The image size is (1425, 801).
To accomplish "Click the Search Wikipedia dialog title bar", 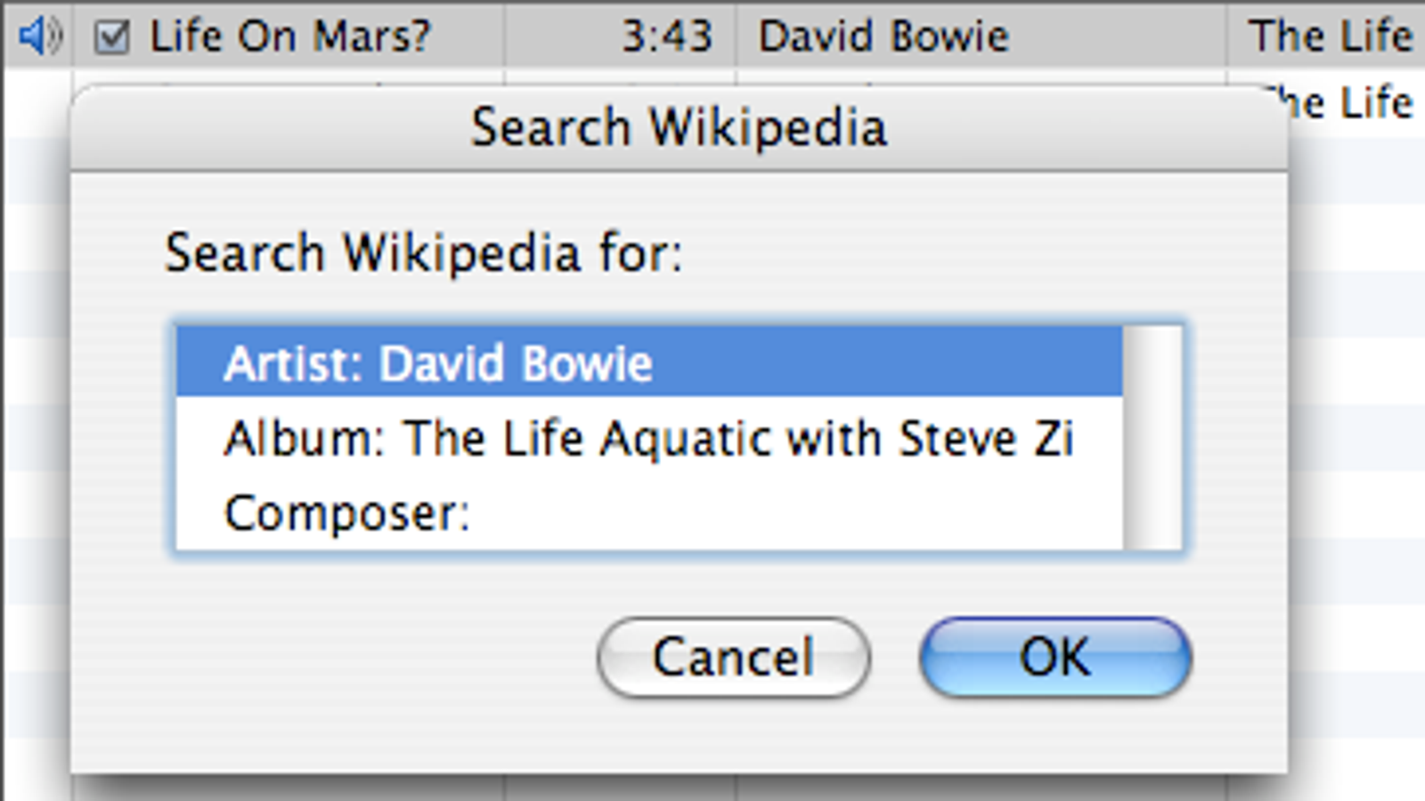I will pyautogui.click(x=679, y=127).
